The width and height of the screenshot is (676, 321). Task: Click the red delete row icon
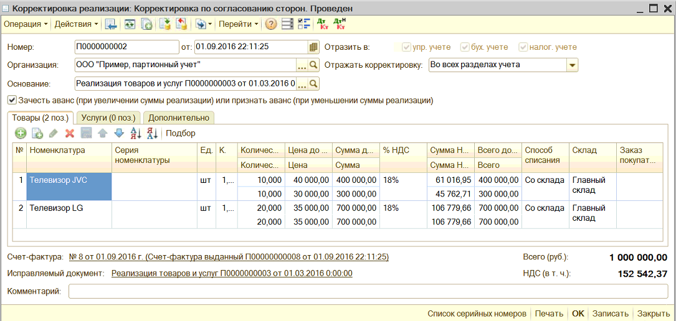(70, 133)
